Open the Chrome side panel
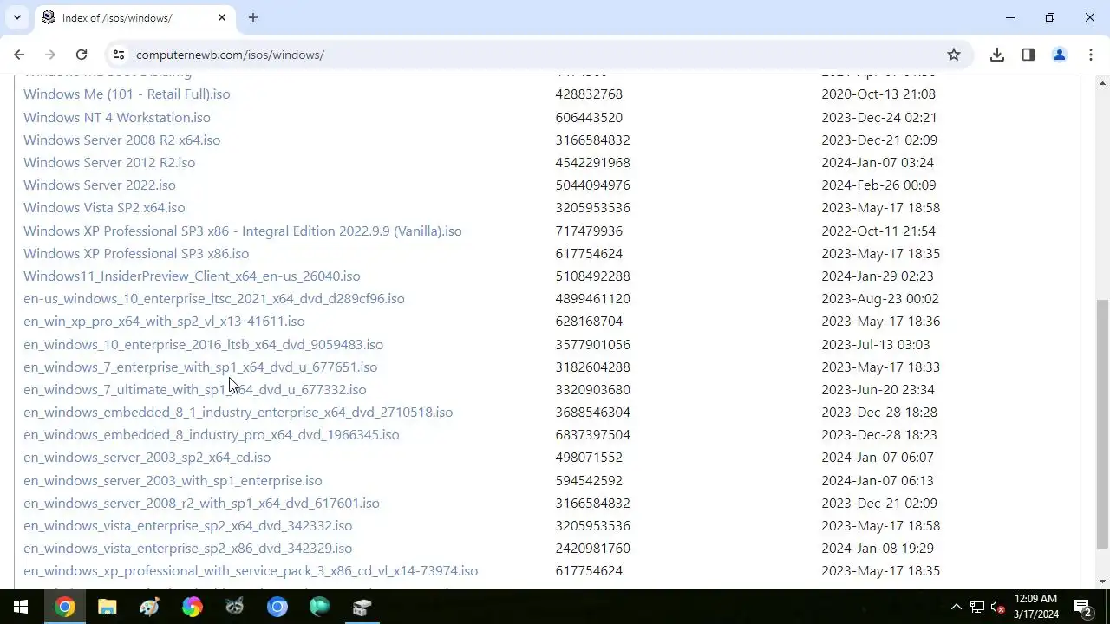This screenshot has width=1110, height=624. pyautogui.click(x=1028, y=55)
